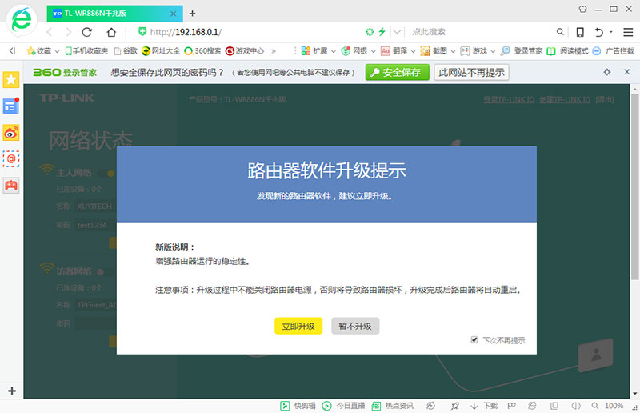Collapse the favorites bar toggle arrow
Image resolution: width=640 pixels, height=413 pixels.
pyautogui.click(x=12, y=50)
